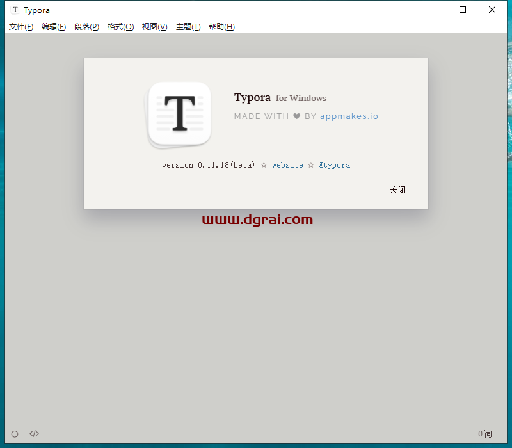Click the Typora logo in the about dialog
Screen dimensions: 512x448
(x=179, y=114)
